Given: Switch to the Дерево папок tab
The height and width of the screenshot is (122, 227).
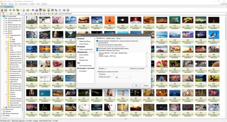Looking at the screenshot, I should coord(110,38).
